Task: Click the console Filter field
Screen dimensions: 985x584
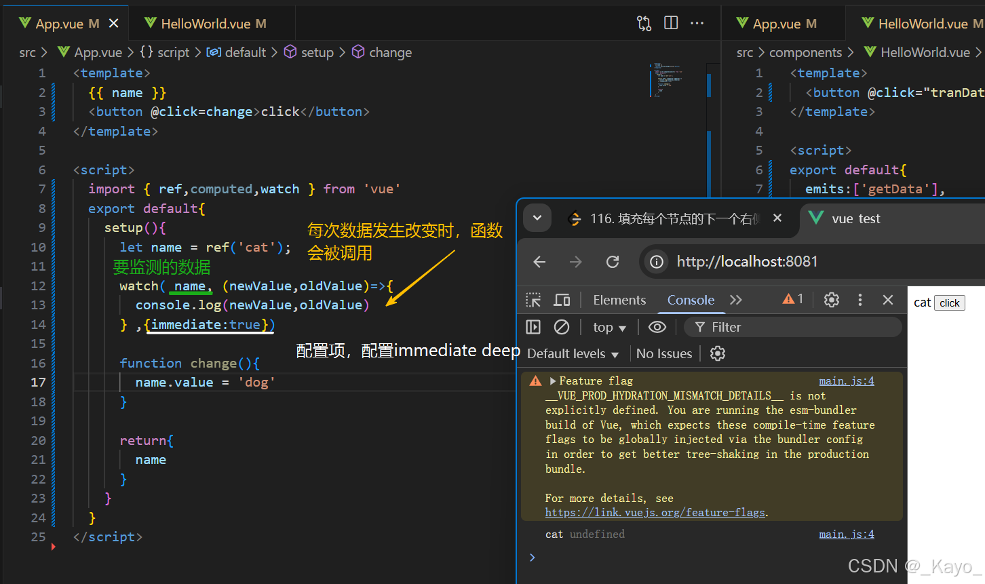Action: (x=793, y=327)
